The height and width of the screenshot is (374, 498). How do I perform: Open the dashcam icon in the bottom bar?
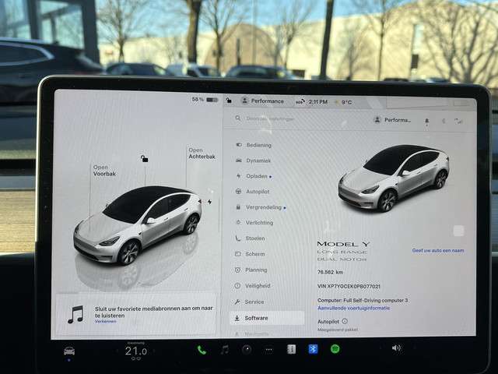click(x=246, y=350)
